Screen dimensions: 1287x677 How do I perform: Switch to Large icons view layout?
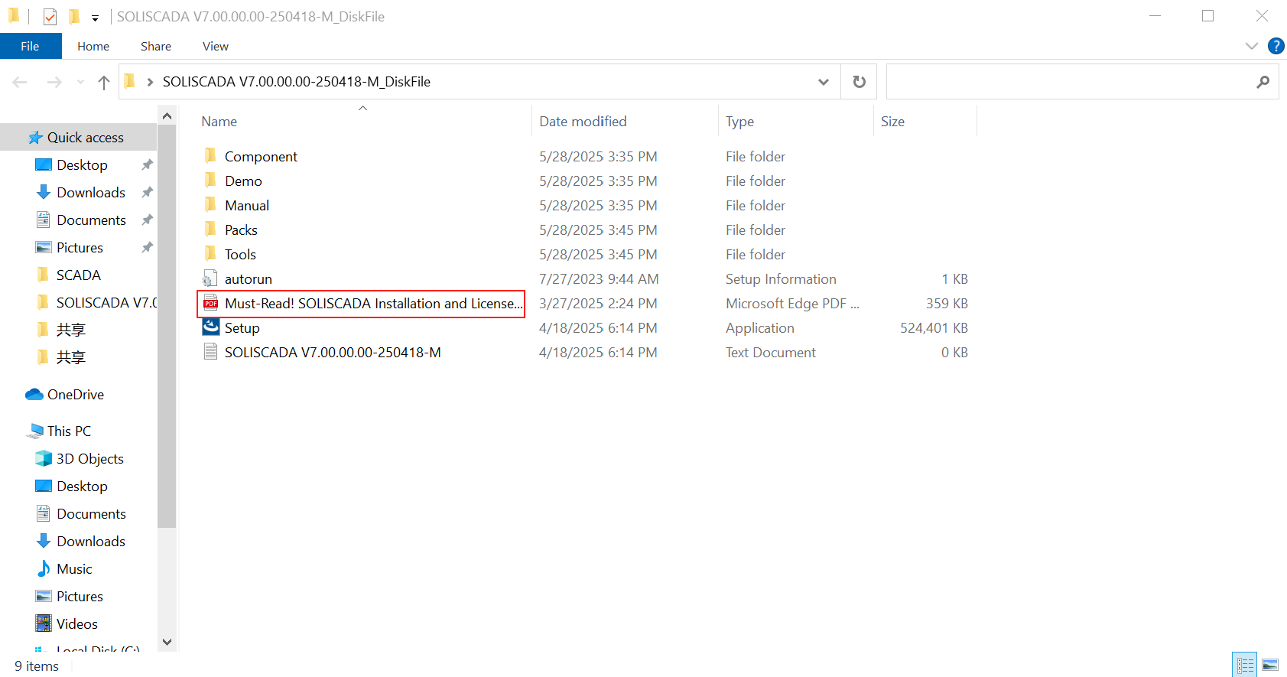tap(1270, 665)
